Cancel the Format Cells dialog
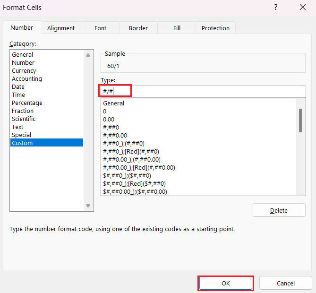Screen dimensions: 316x293 286,283
